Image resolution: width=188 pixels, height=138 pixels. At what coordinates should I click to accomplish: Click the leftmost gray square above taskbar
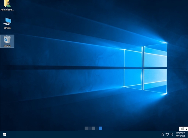(x=86, y=128)
